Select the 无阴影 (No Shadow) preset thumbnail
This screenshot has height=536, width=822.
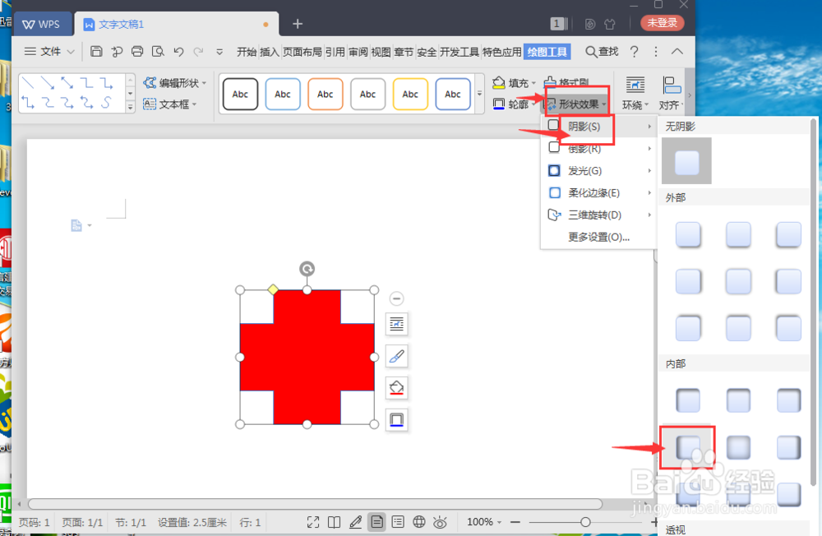coord(686,160)
